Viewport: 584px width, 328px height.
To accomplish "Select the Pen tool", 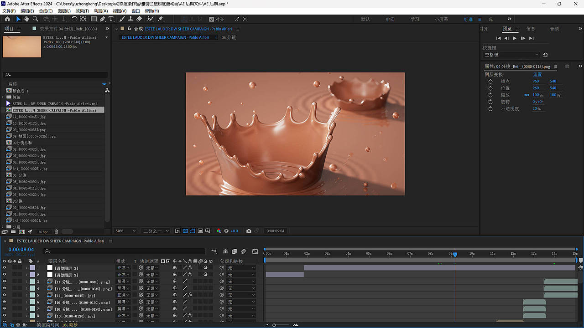I will 102,19.
